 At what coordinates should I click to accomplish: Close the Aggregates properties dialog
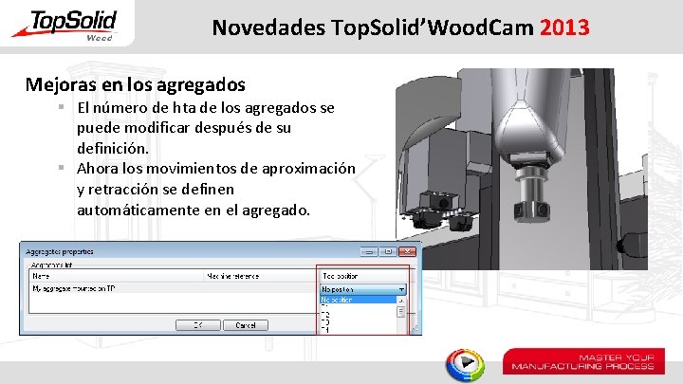point(407,251)
